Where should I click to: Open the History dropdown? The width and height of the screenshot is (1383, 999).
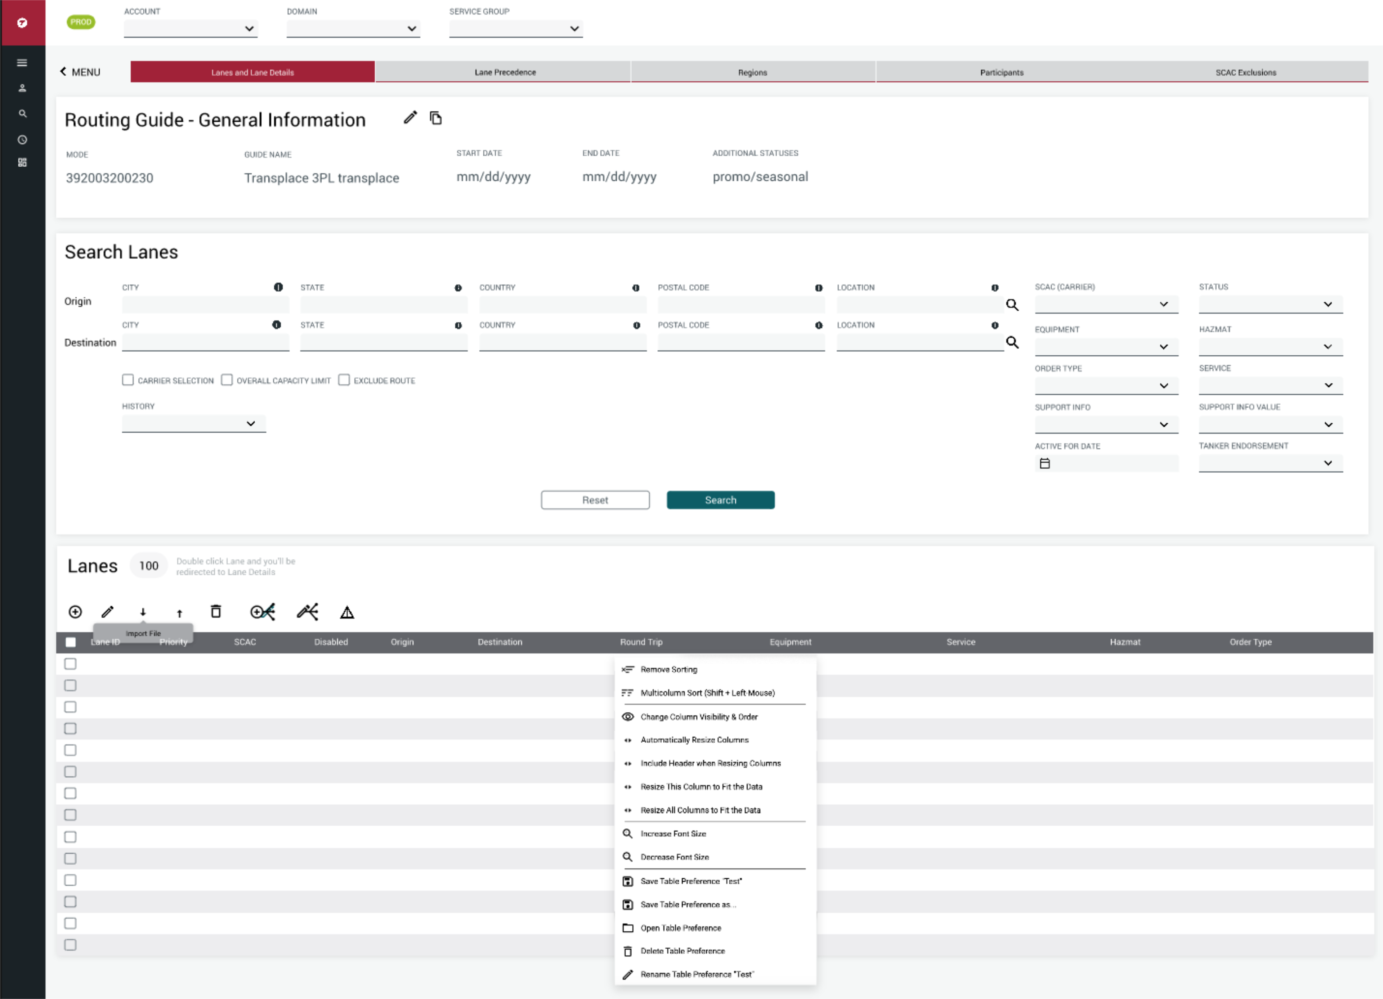[194, 424]
